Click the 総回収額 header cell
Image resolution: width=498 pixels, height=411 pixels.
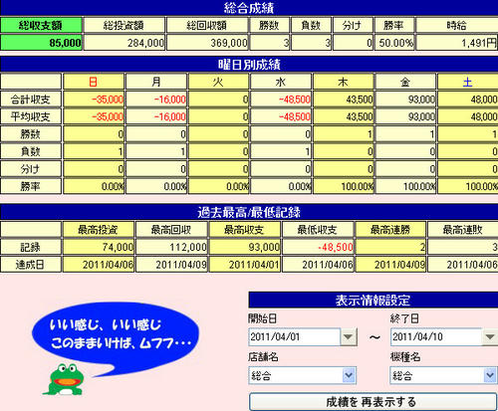[x=207, y=25]
